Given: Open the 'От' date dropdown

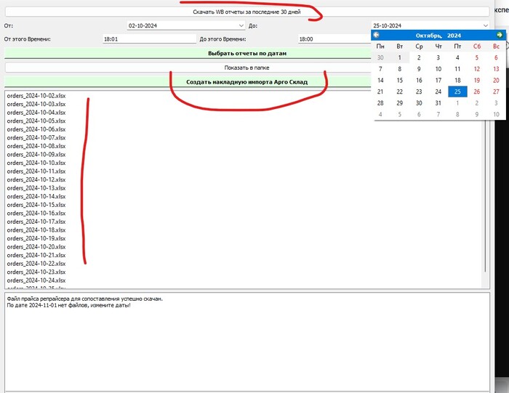Looking at the screenshot, I should pyautogui.click(x=241, y=25).
